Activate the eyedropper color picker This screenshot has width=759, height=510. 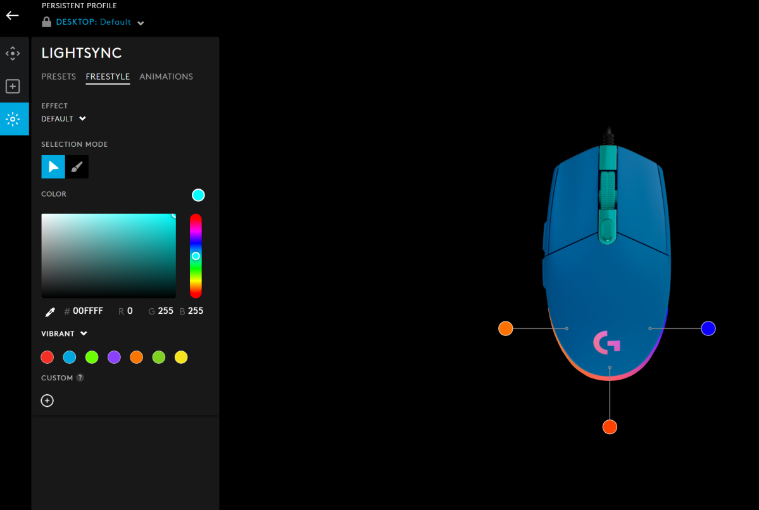[x=50, y=312]
